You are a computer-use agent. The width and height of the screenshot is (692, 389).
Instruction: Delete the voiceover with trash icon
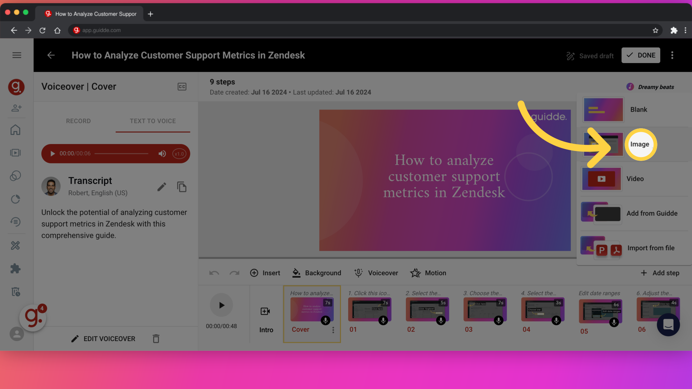[x=156, y=339]
